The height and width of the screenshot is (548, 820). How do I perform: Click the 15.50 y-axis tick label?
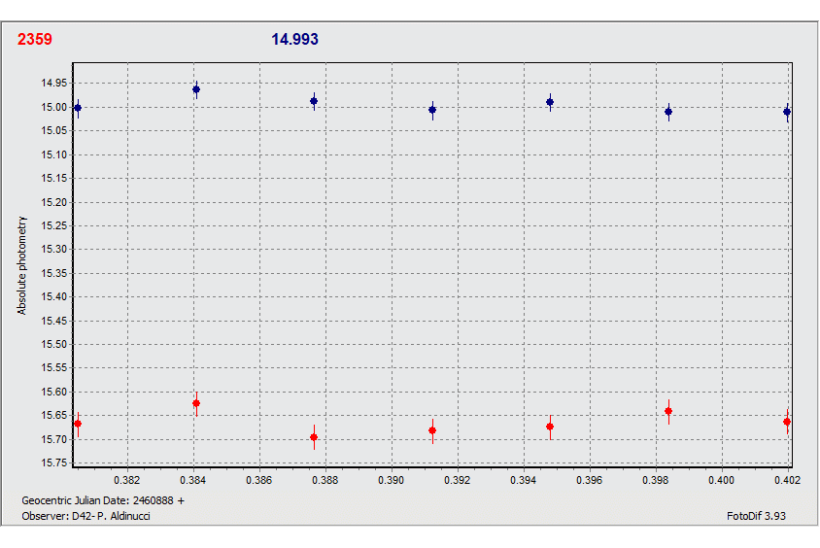pos(53,345)
